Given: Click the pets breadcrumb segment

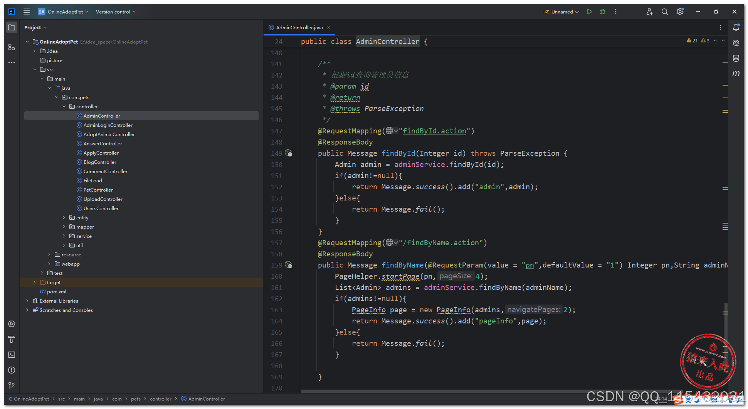Looking at the screenshot, I should point(136,399).
